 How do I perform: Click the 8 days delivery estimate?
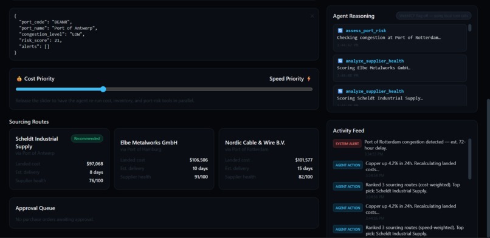(x=96, y=172)
